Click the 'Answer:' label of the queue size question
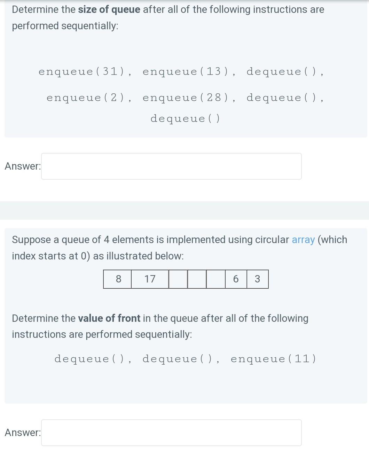The width and height of the screenshot is (369, 451). [23, 166]
